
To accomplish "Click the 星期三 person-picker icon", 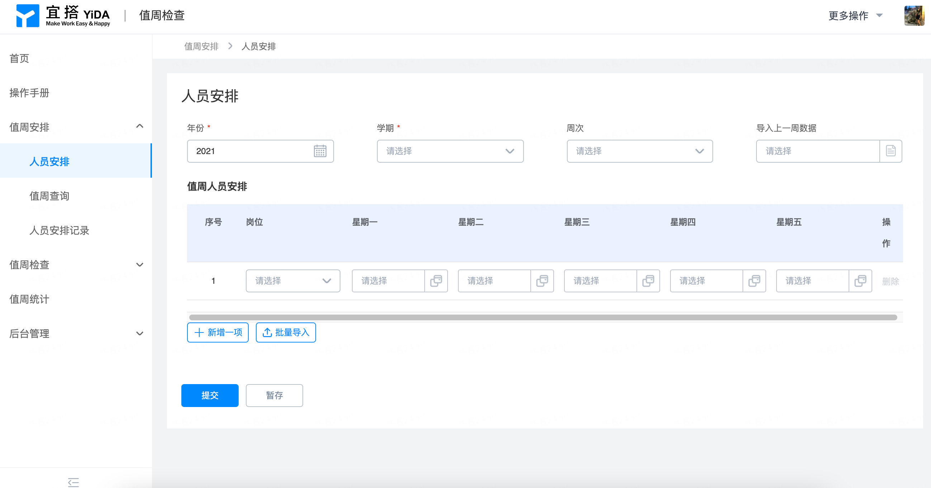I will [x=648, y=281].
